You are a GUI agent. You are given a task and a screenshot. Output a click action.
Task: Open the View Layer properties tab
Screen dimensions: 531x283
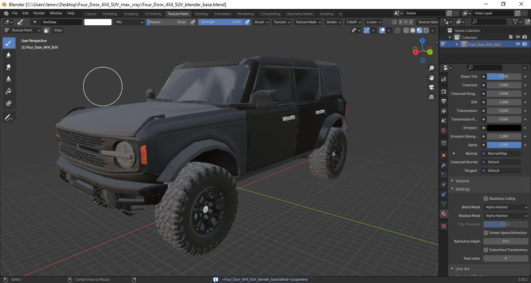coord(444,111)
